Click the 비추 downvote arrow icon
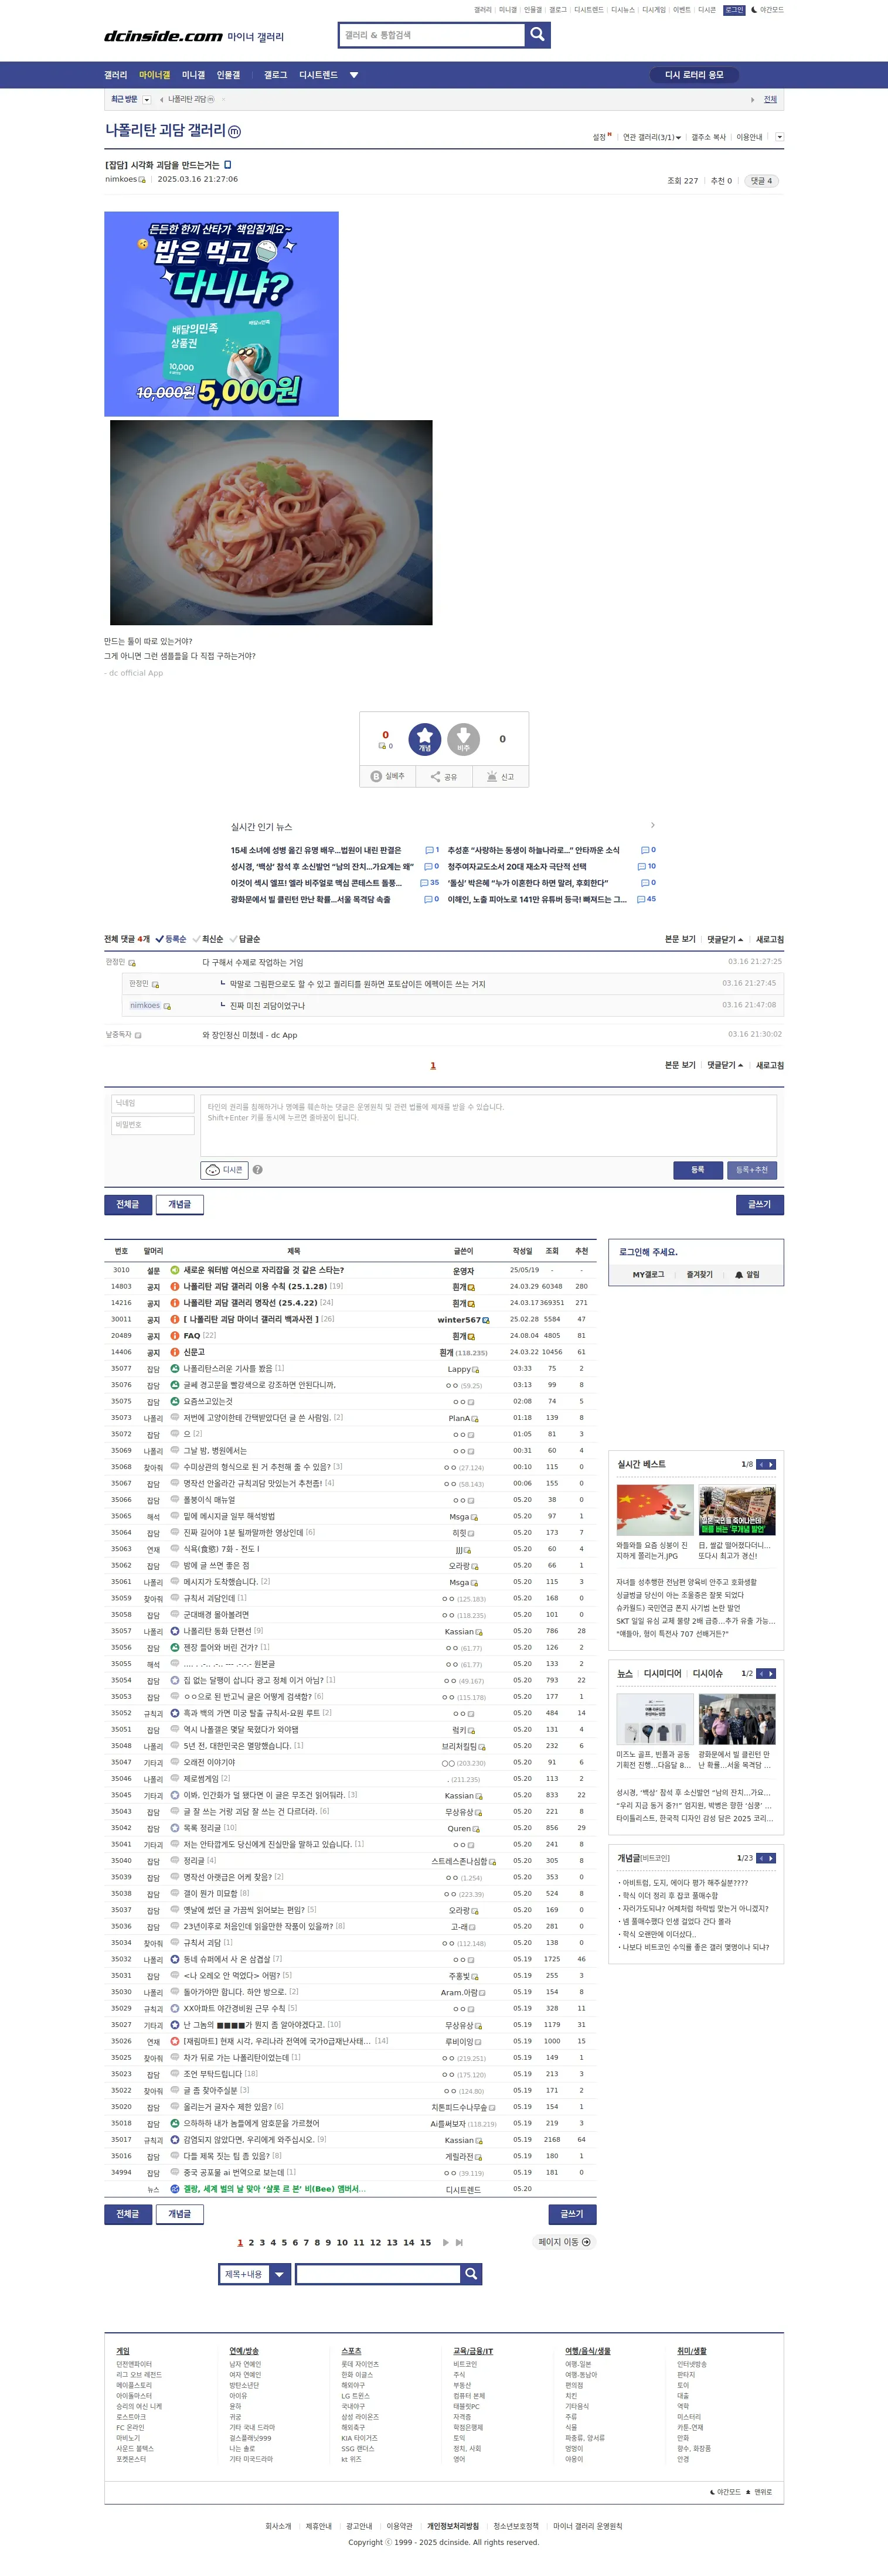 [x=463, y=739]
